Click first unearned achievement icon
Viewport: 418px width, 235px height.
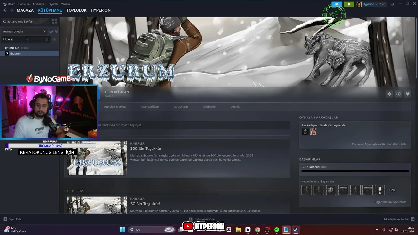(307, 190)
